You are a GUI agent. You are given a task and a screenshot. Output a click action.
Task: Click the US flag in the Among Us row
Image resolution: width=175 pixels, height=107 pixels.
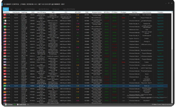point(5,41)
